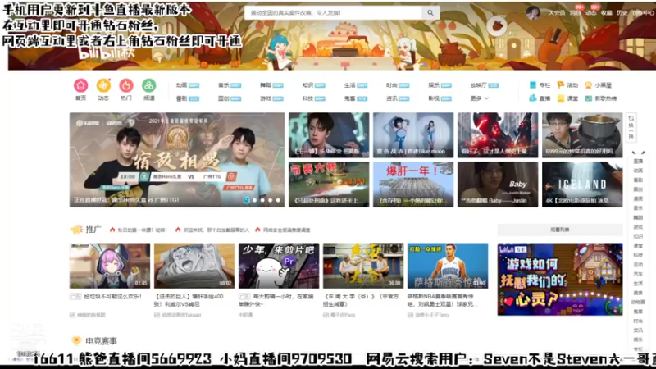656x369 pixels.
Task: Click the bilibili logo on banner
Action: [107, 53]
